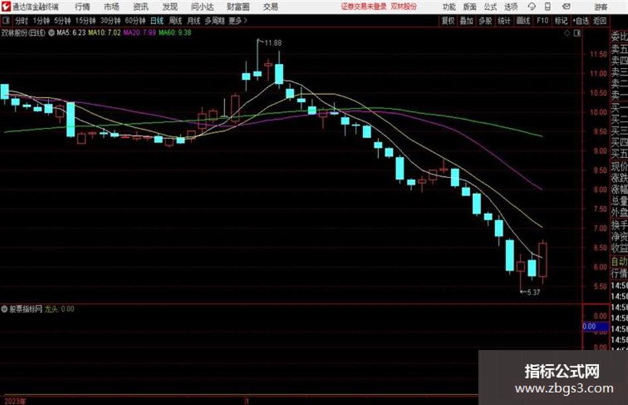Open the 公式 menu
This screenshot has height=405, width=628.
490,7
